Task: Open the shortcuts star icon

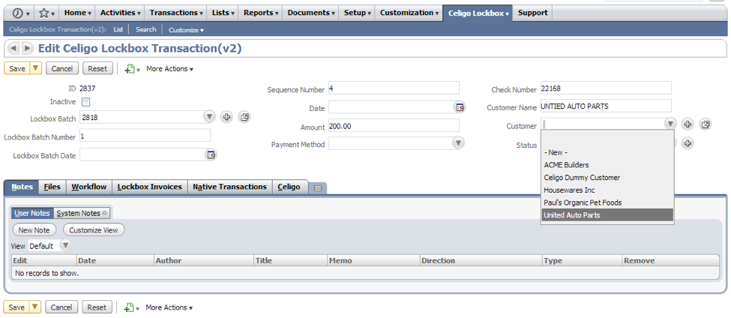Action: [x=43, y=13]
